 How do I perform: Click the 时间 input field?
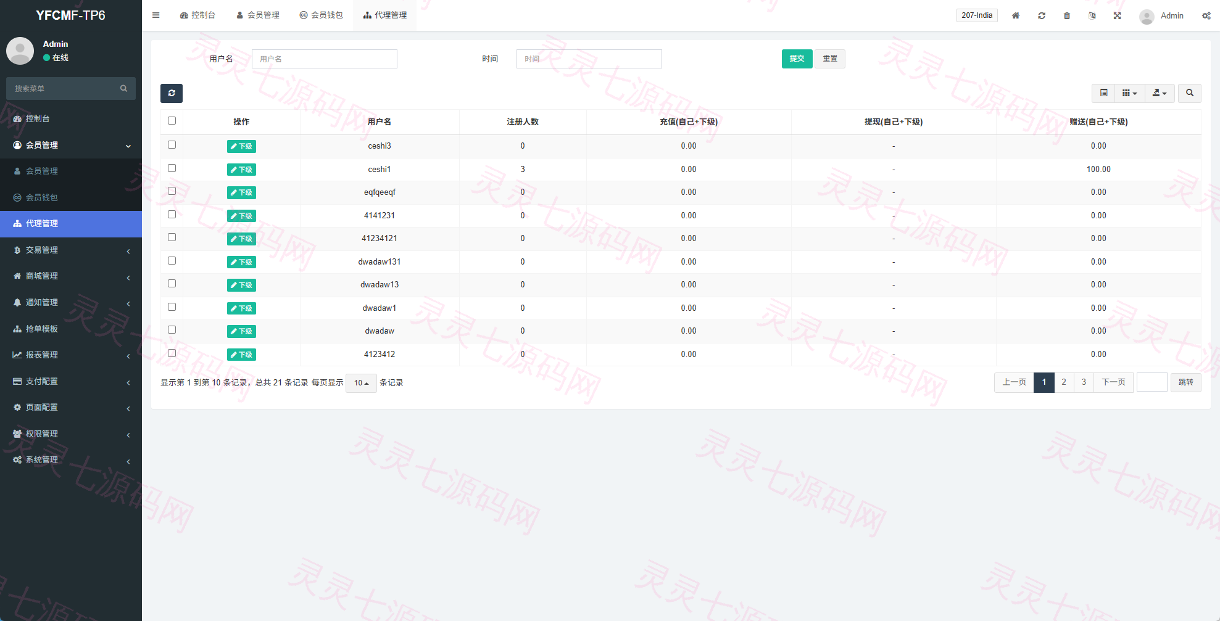click(x=589, y=59)
